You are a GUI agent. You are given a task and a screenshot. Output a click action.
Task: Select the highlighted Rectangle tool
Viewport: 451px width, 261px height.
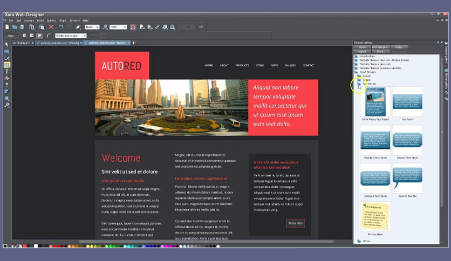coord(6,65)
